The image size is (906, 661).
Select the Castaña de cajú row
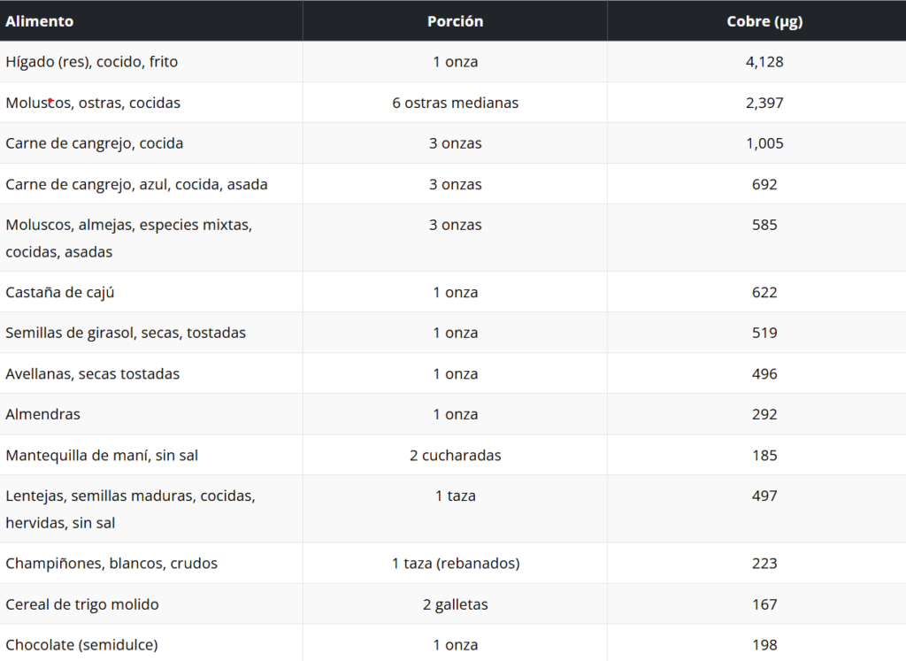453,292
